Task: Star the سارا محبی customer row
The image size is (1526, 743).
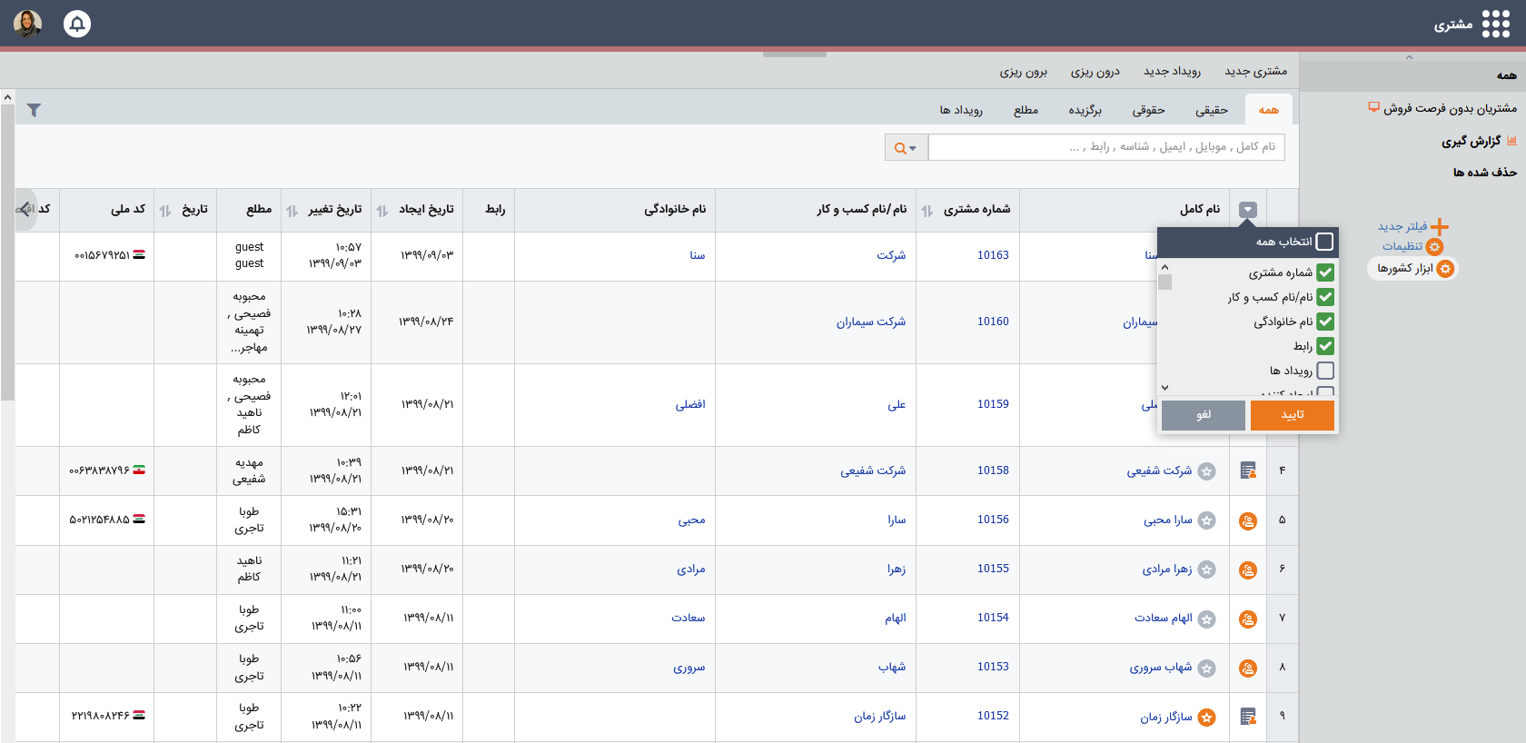Action: pos(1206,520)
